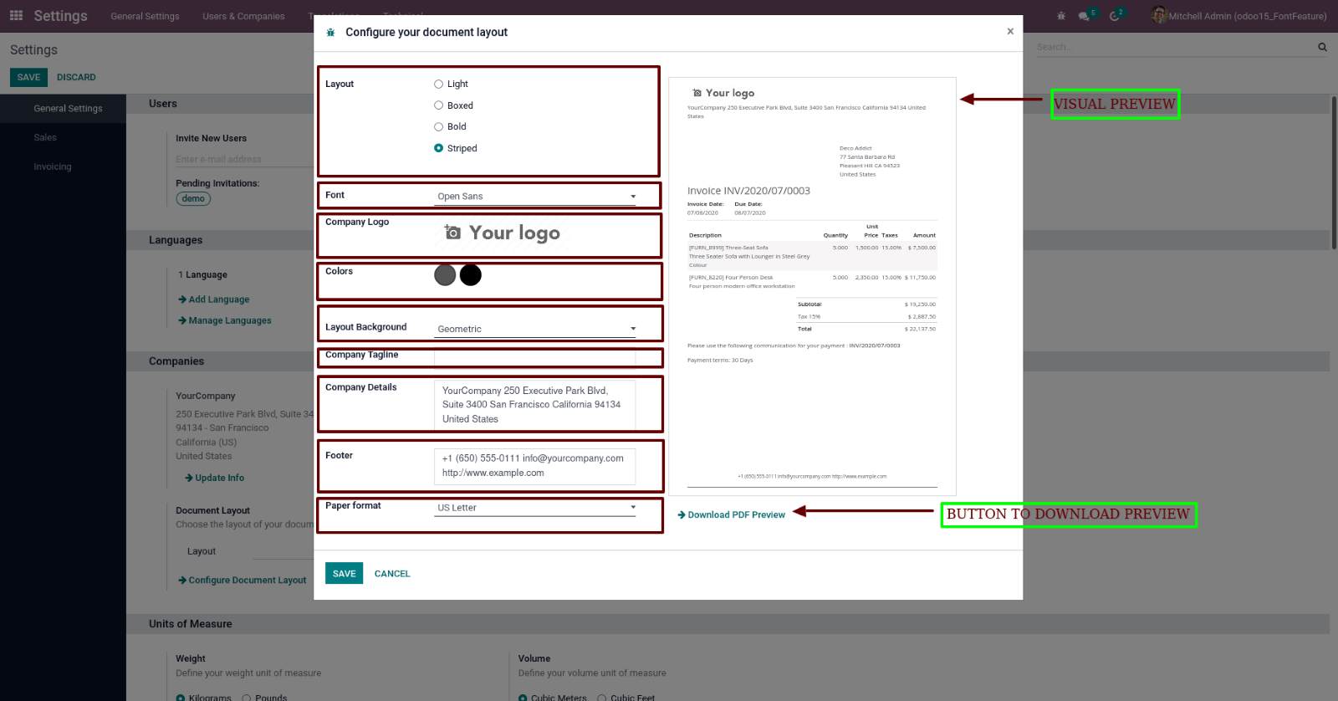
Task: Click SAVE button in the dialog
Action: coord(344,573)
